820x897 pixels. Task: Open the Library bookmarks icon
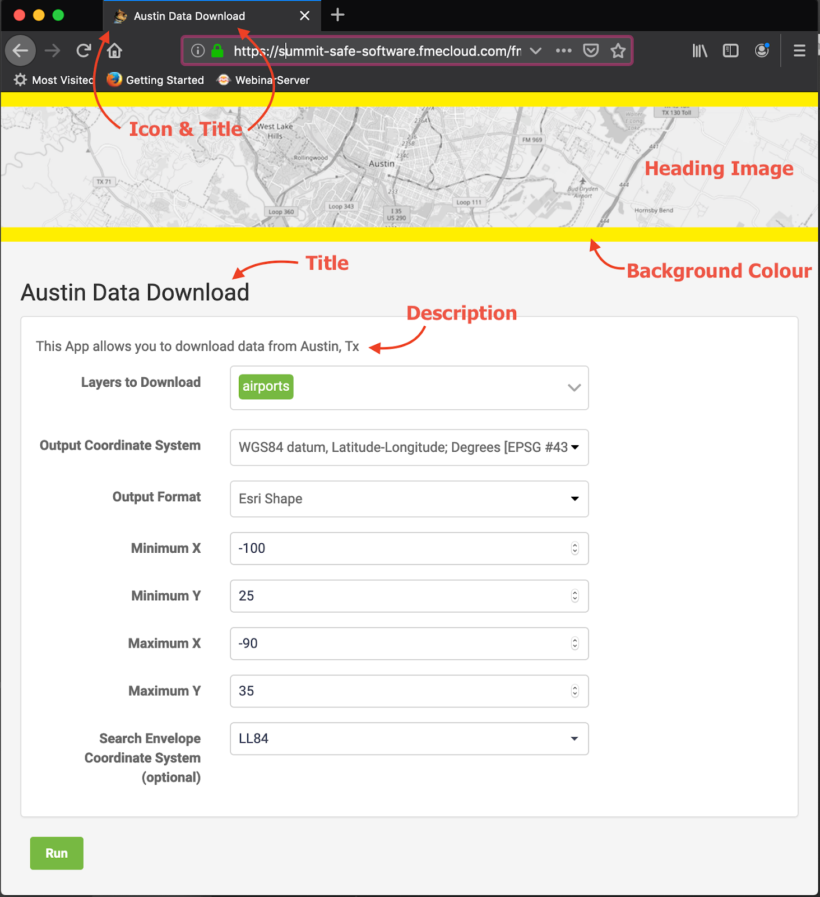pos(699,51)
